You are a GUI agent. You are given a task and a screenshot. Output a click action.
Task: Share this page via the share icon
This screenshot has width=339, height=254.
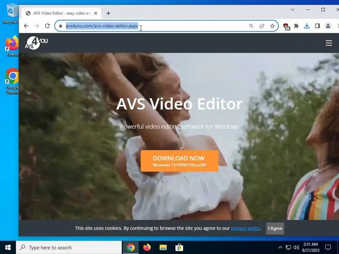262,26
